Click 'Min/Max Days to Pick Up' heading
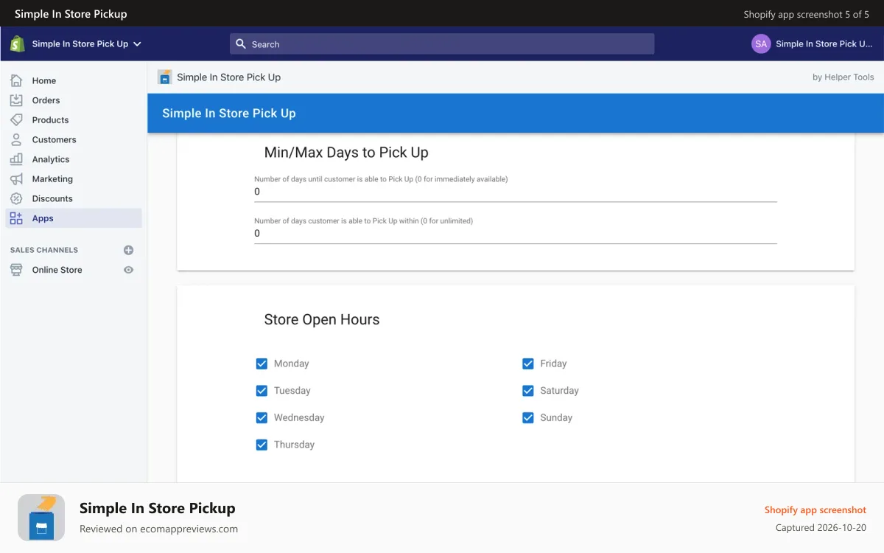Viewport: 884px width, 553px height. pos(346,153)
